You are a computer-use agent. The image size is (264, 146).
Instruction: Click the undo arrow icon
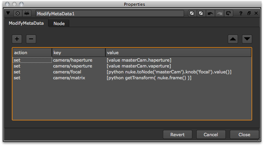click(x=210, y=13)
